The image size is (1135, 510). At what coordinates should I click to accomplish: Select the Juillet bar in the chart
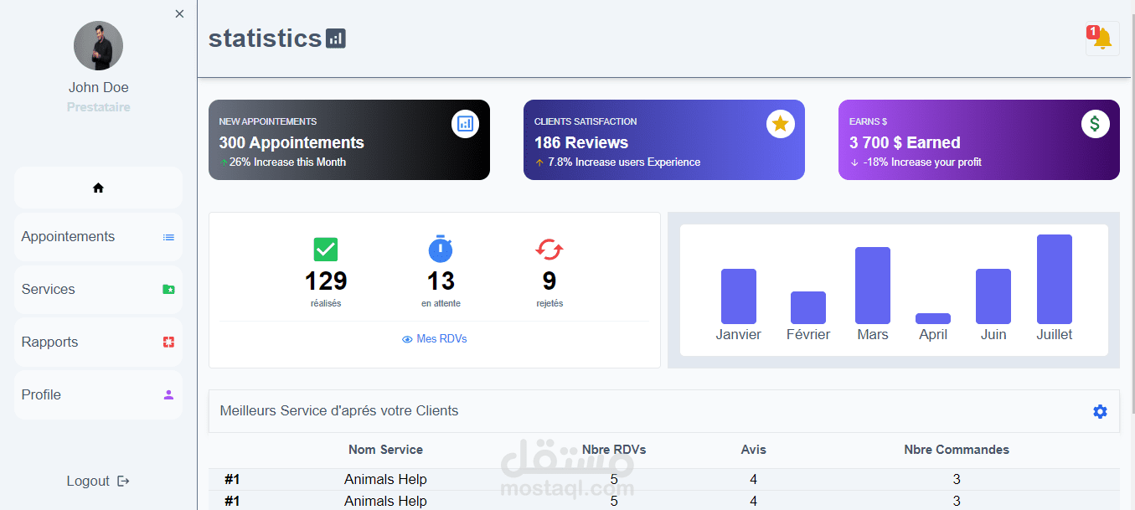(x=1055, y=279)
